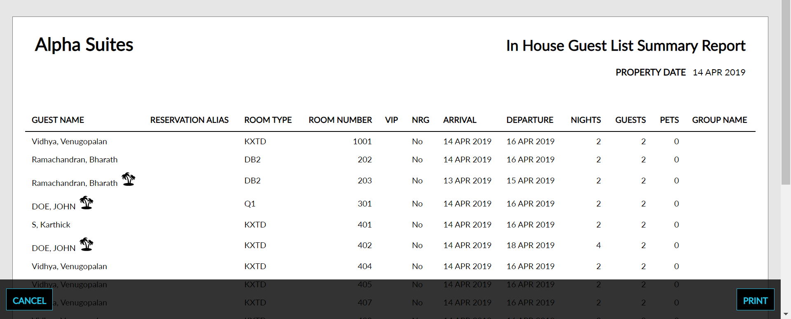Screen dimensions: 791x319
Task: Click guest Vidhya, Venugopalan in room 404 row
Action: click(x=69, y=266)
